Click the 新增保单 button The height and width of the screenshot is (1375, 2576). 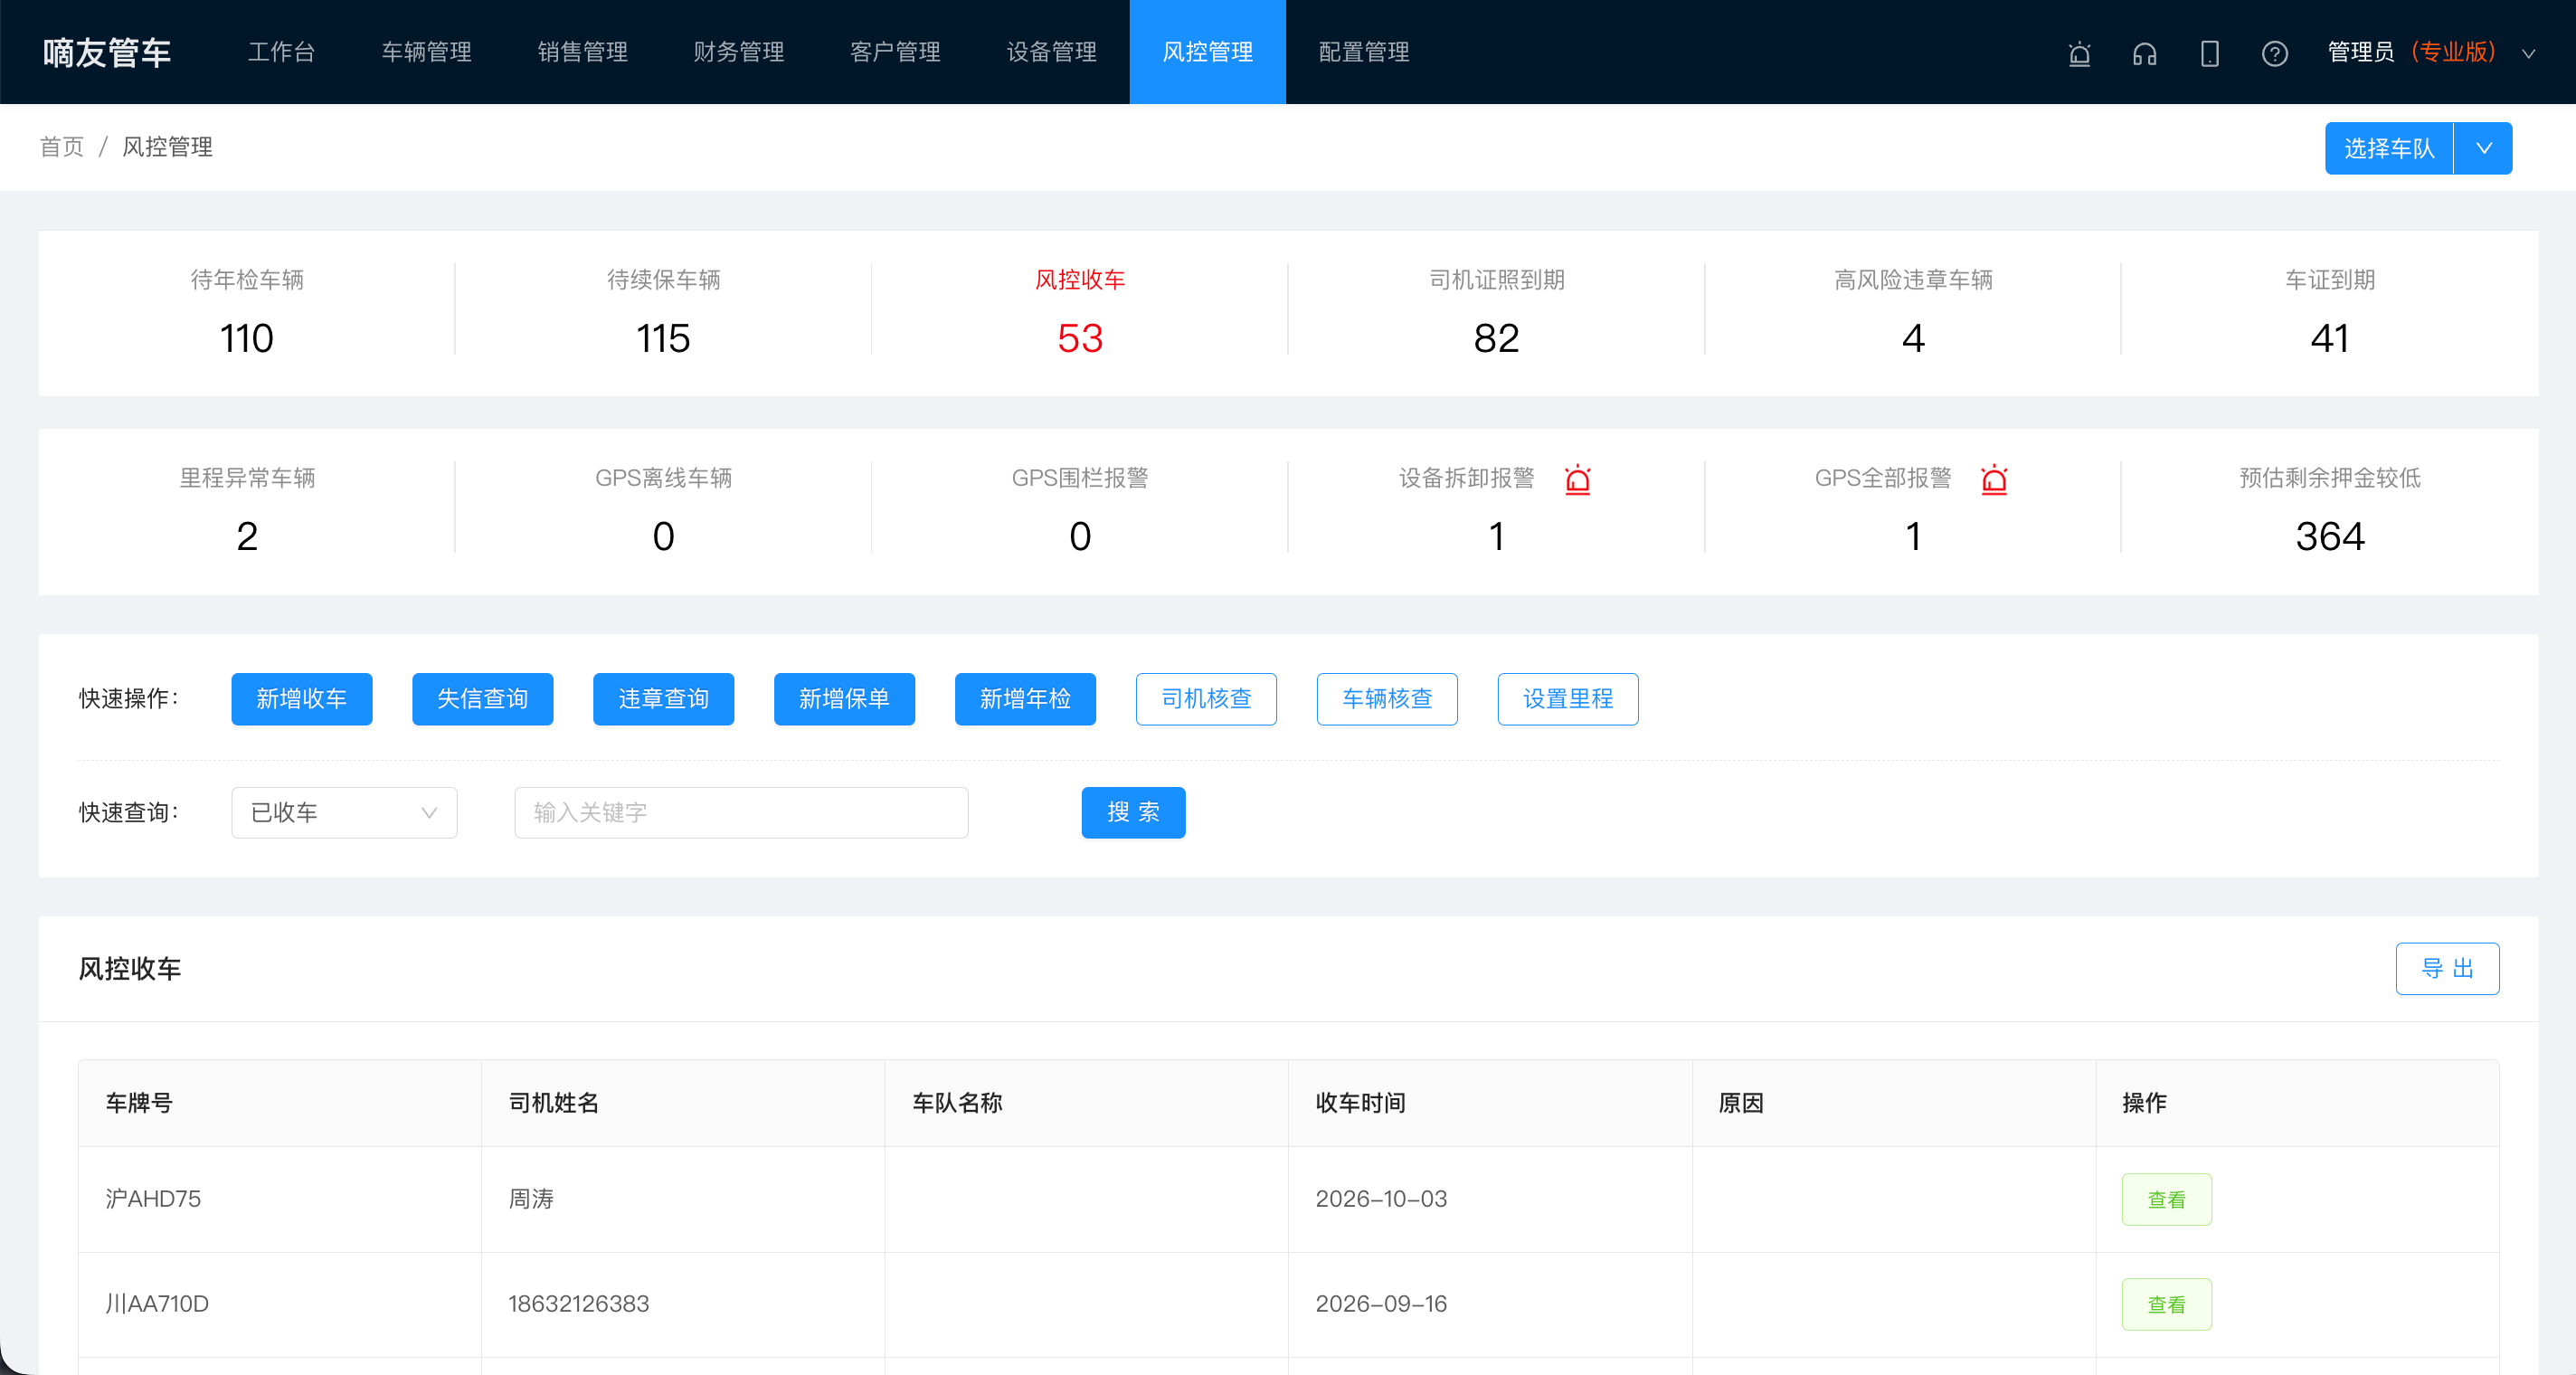coord(844,699)
